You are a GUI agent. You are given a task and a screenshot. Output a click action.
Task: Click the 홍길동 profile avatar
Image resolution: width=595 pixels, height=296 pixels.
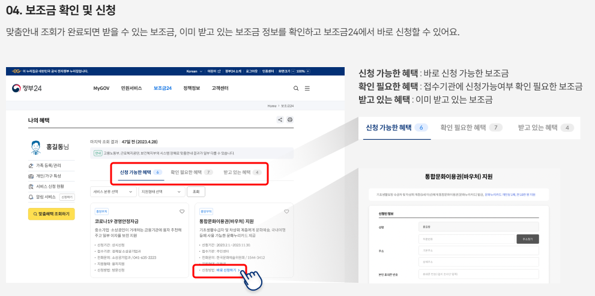(37, 147)
